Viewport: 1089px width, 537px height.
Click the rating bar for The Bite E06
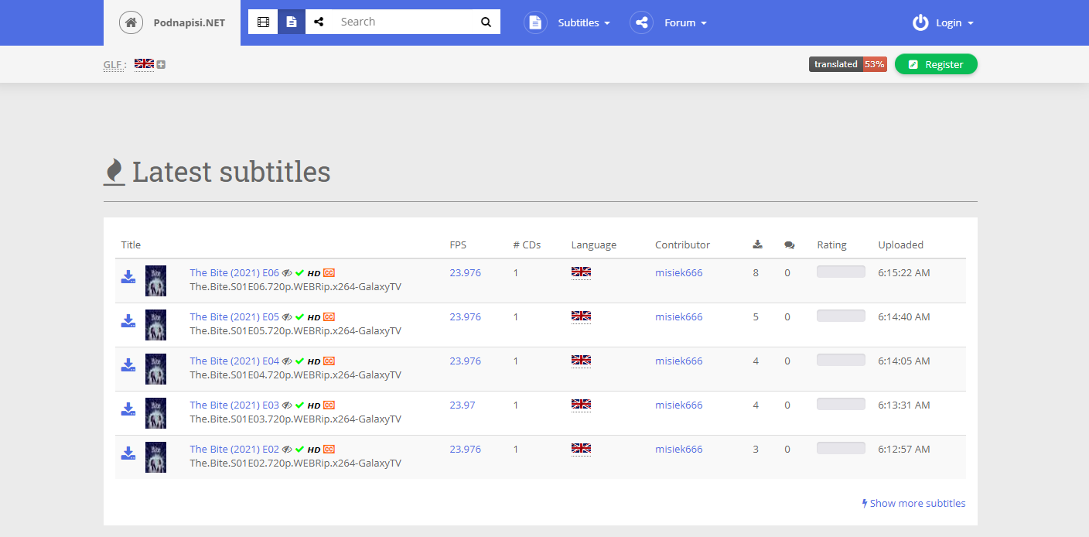[841, 271]
